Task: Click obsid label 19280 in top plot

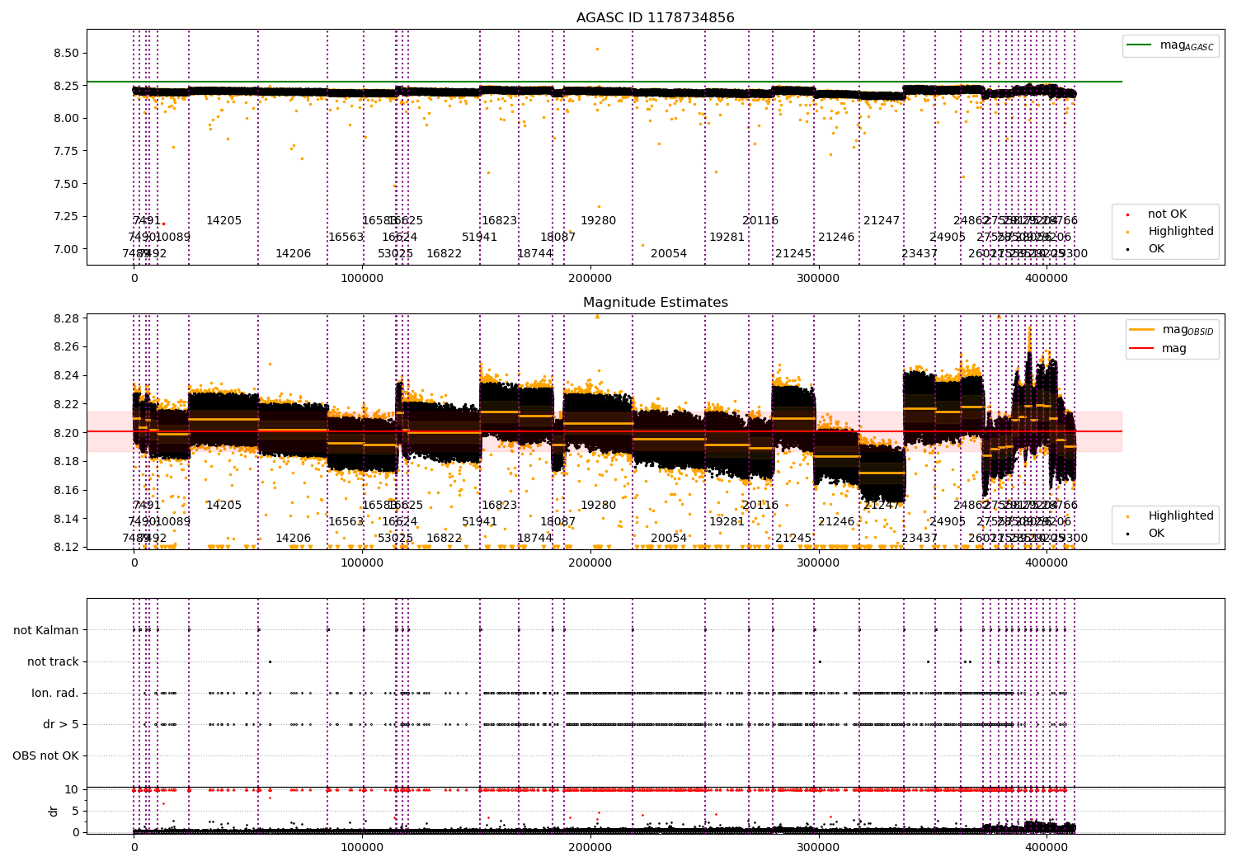Action: 598,221
